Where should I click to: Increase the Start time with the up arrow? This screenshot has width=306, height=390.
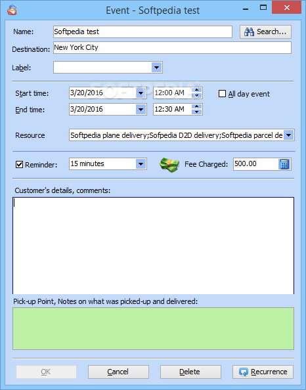pos(197,91)
